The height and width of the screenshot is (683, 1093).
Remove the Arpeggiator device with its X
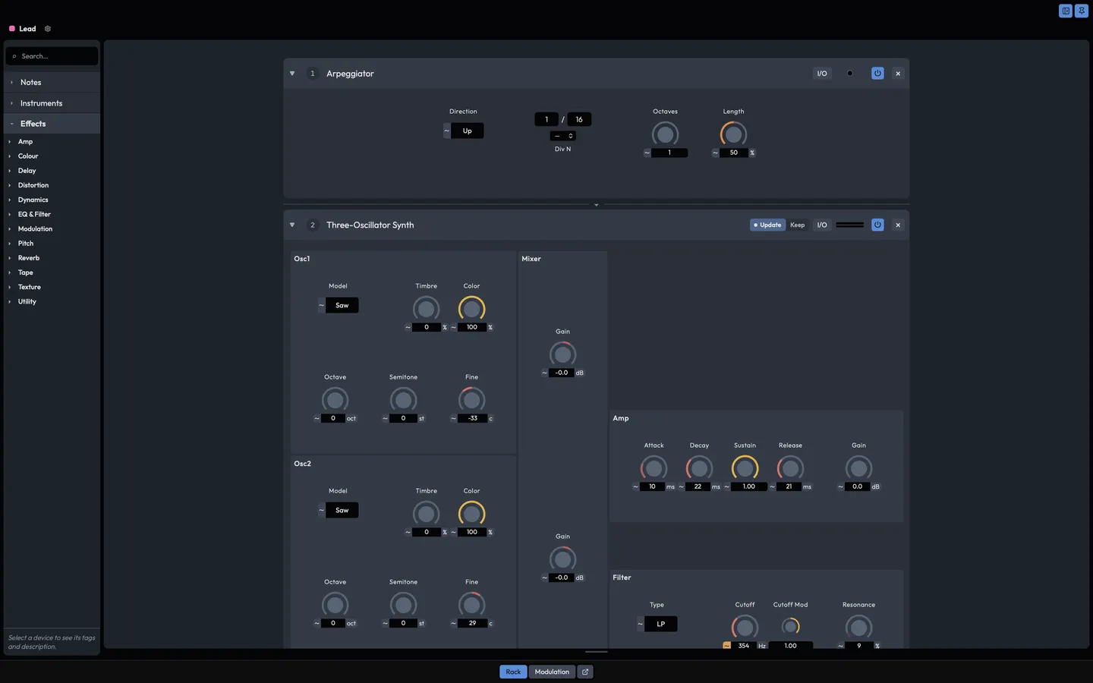(x=898, y=74)
